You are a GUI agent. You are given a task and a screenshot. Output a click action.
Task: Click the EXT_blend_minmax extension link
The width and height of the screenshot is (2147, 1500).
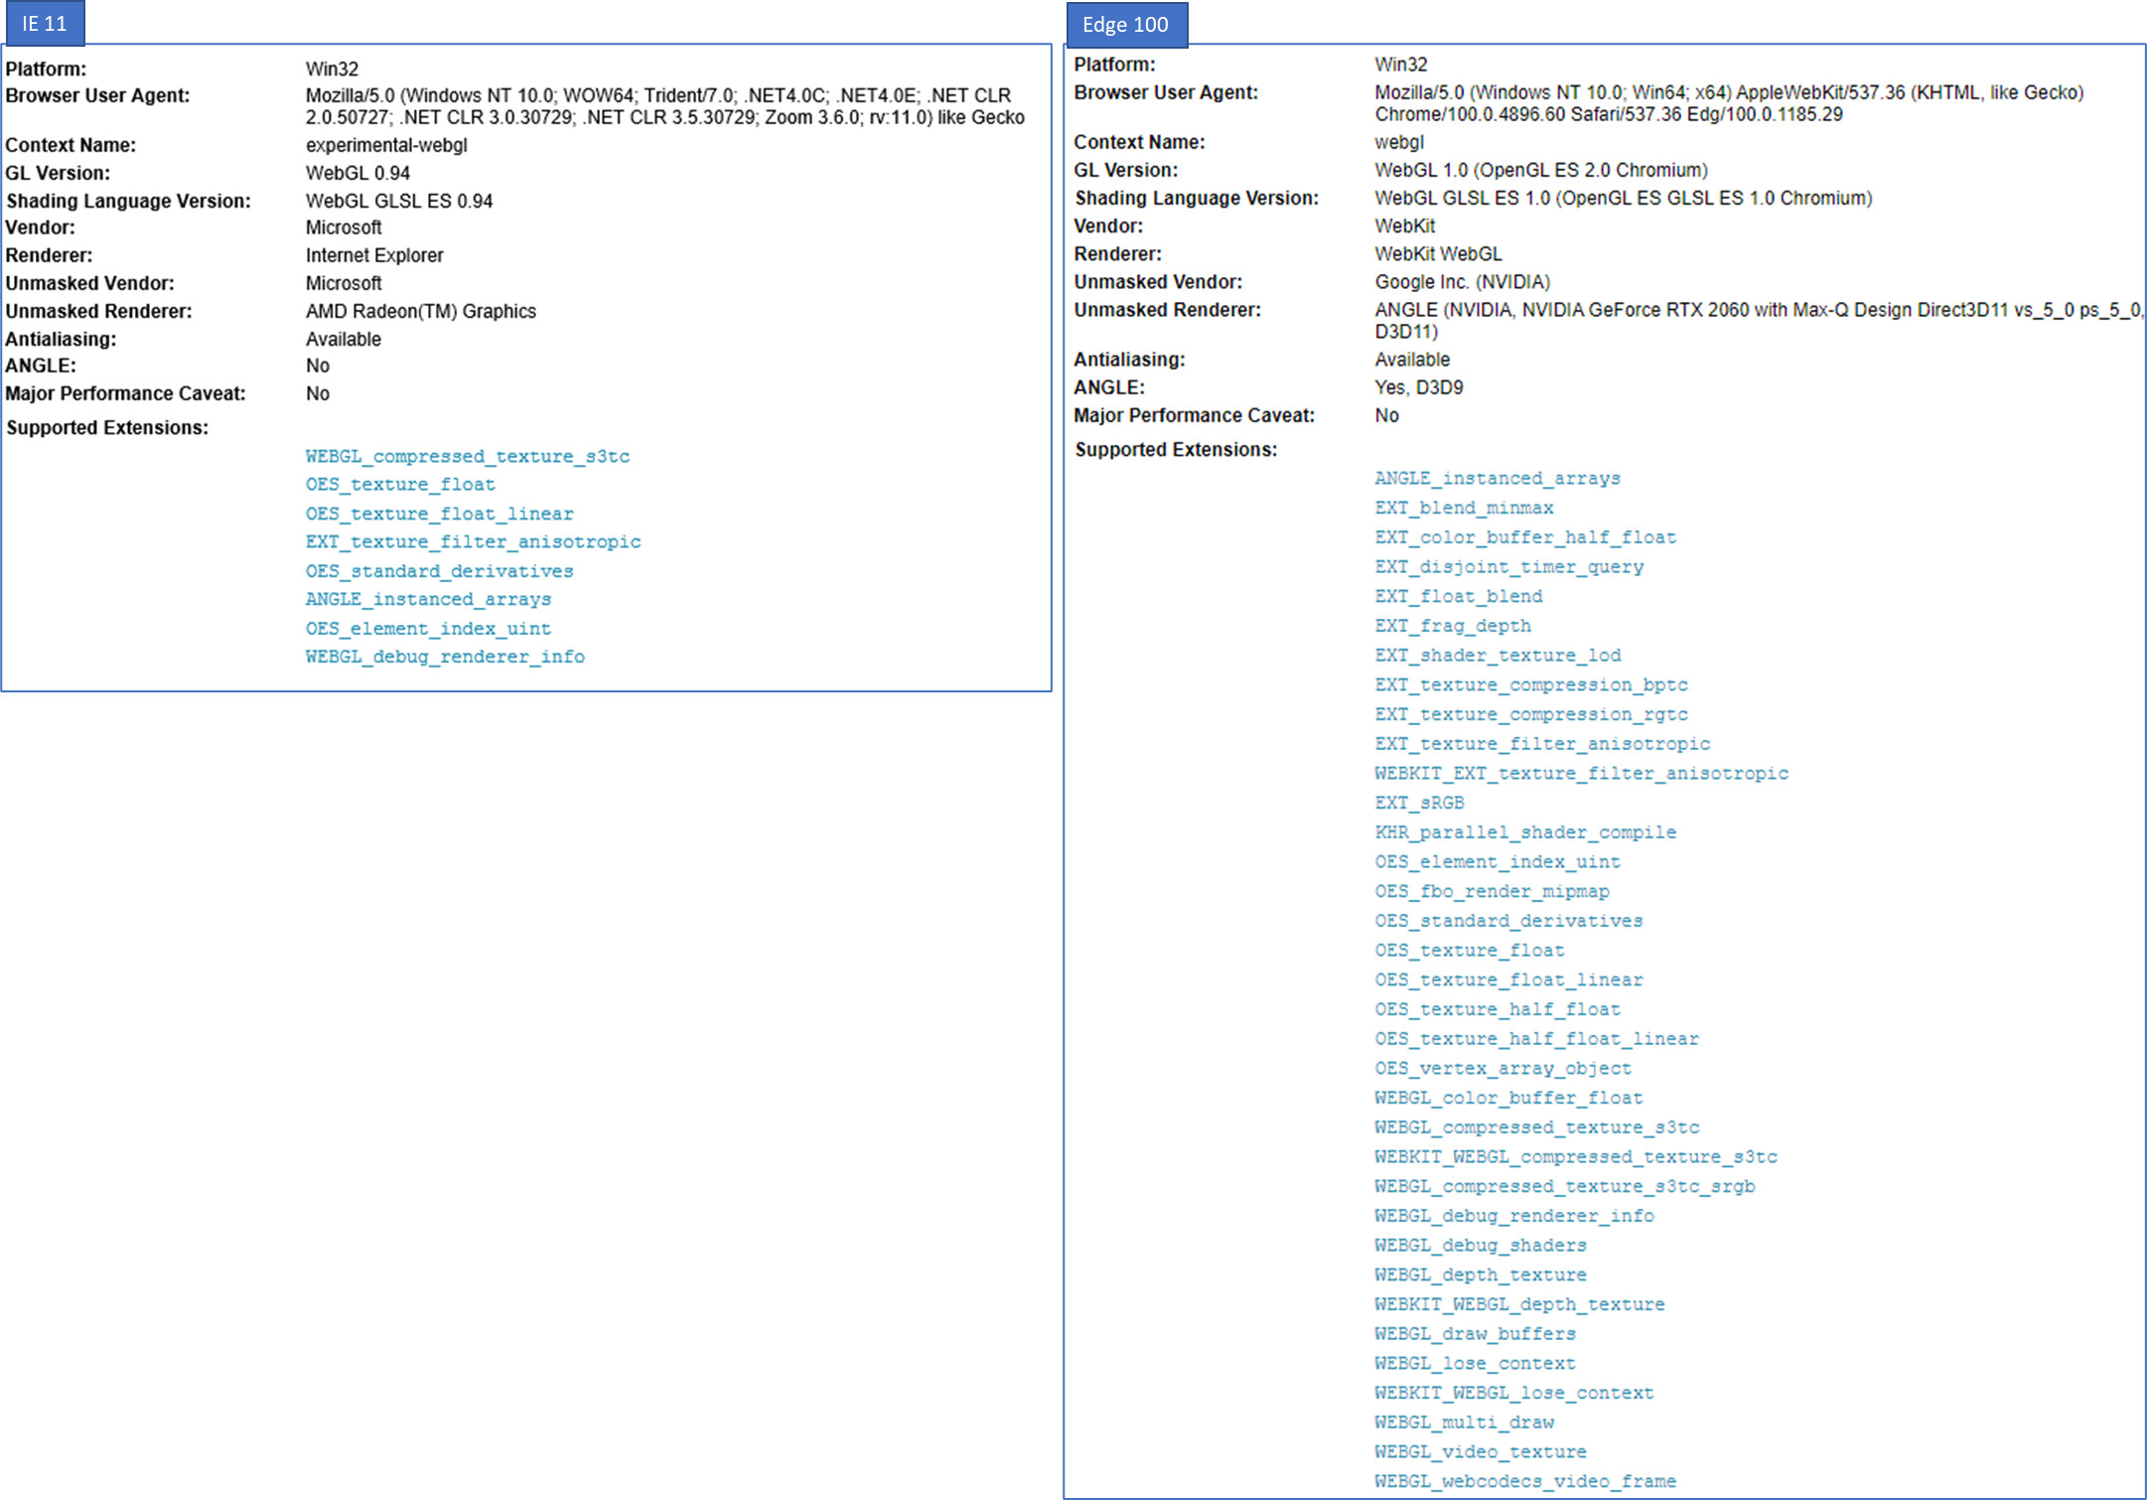[x=1464, y=508]
